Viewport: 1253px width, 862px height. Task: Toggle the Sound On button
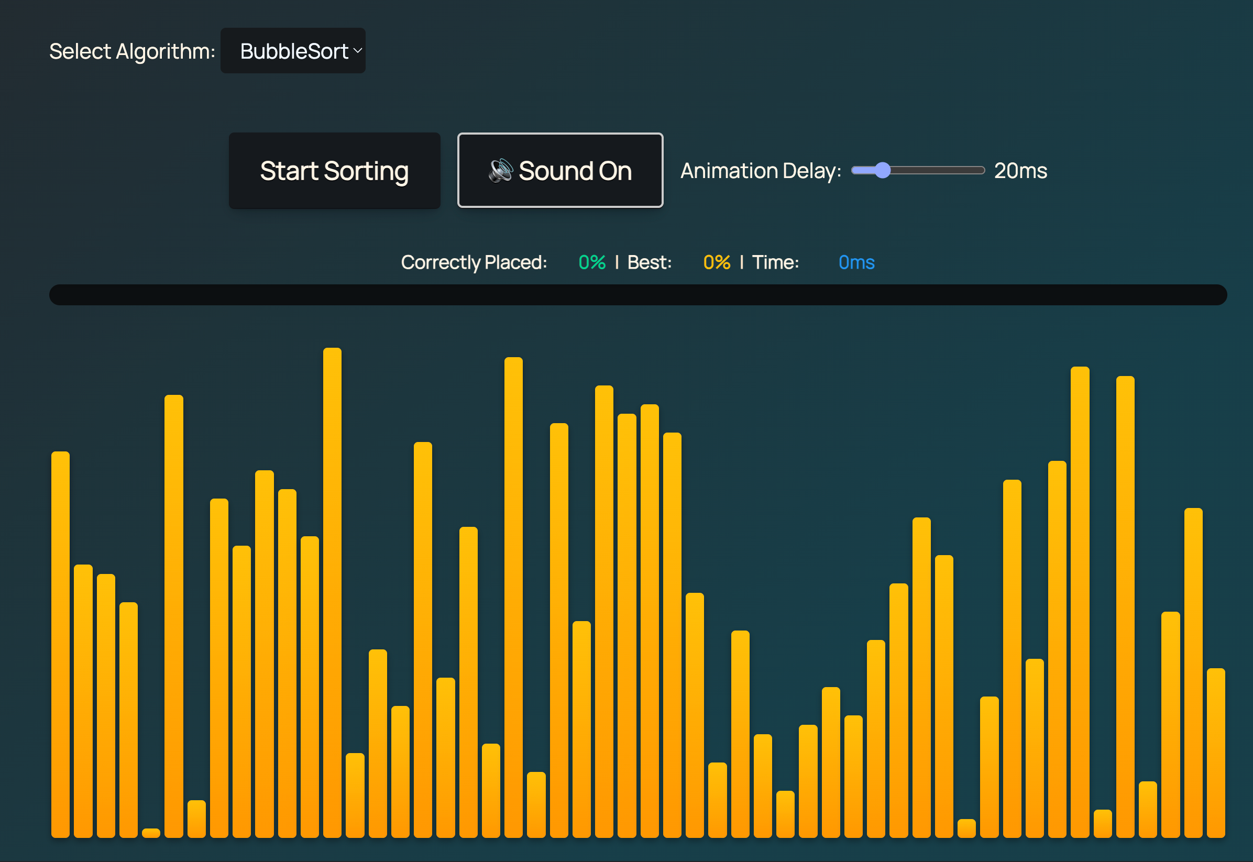coord(560,171)
